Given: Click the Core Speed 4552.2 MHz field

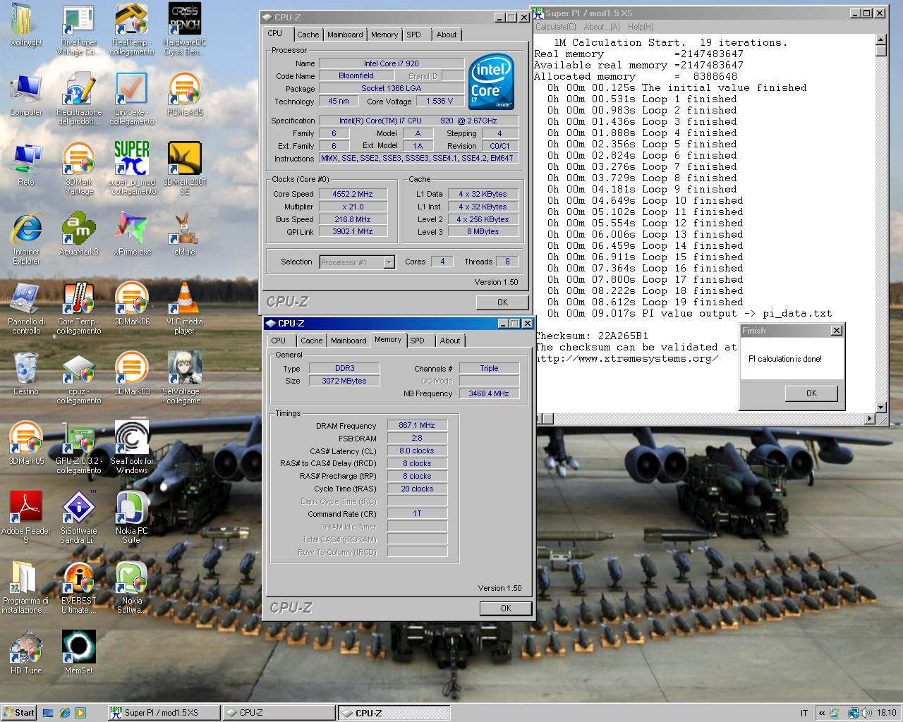Looking at the screenshot, I should coord(353,194).
